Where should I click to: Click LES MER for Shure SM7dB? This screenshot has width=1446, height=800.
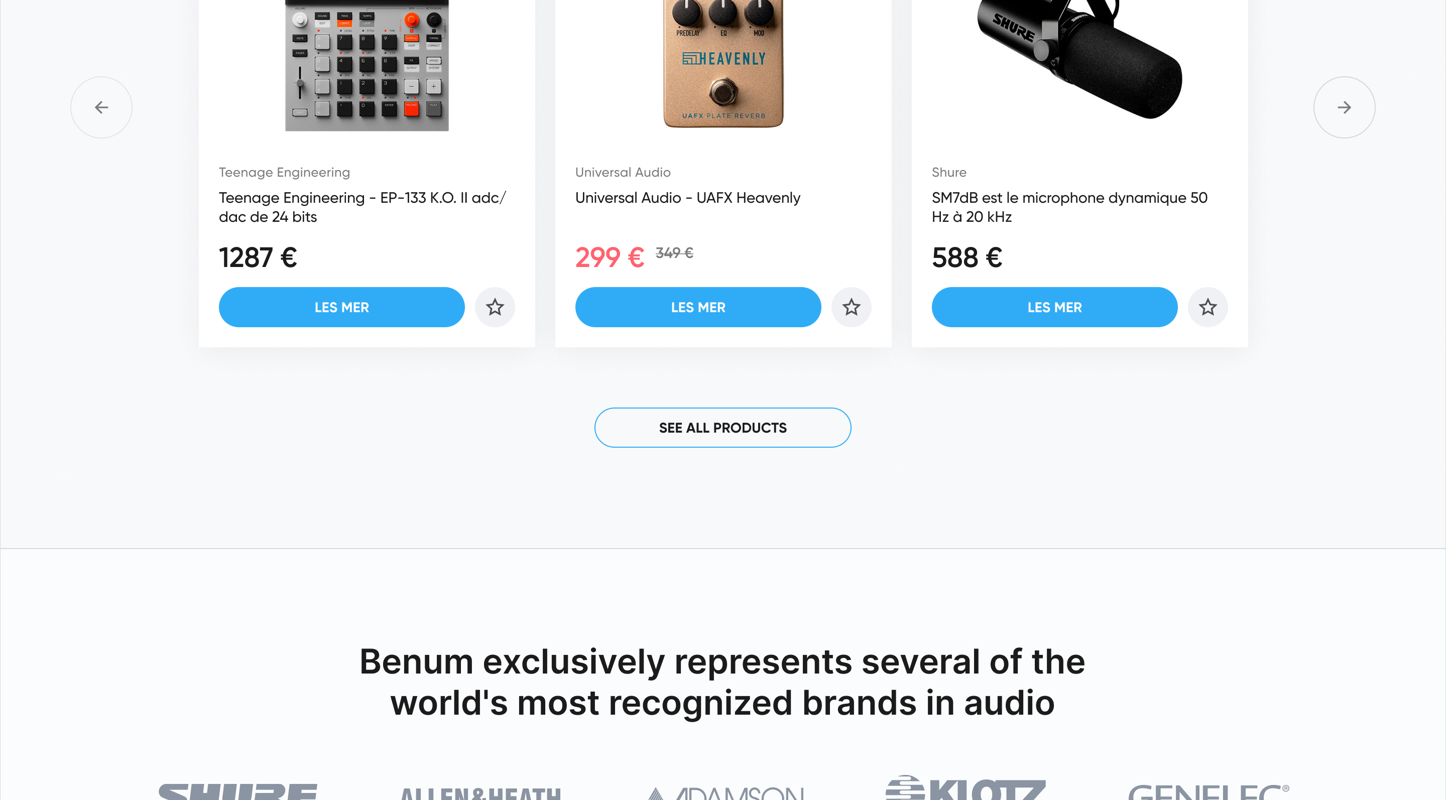(1054, 307)
